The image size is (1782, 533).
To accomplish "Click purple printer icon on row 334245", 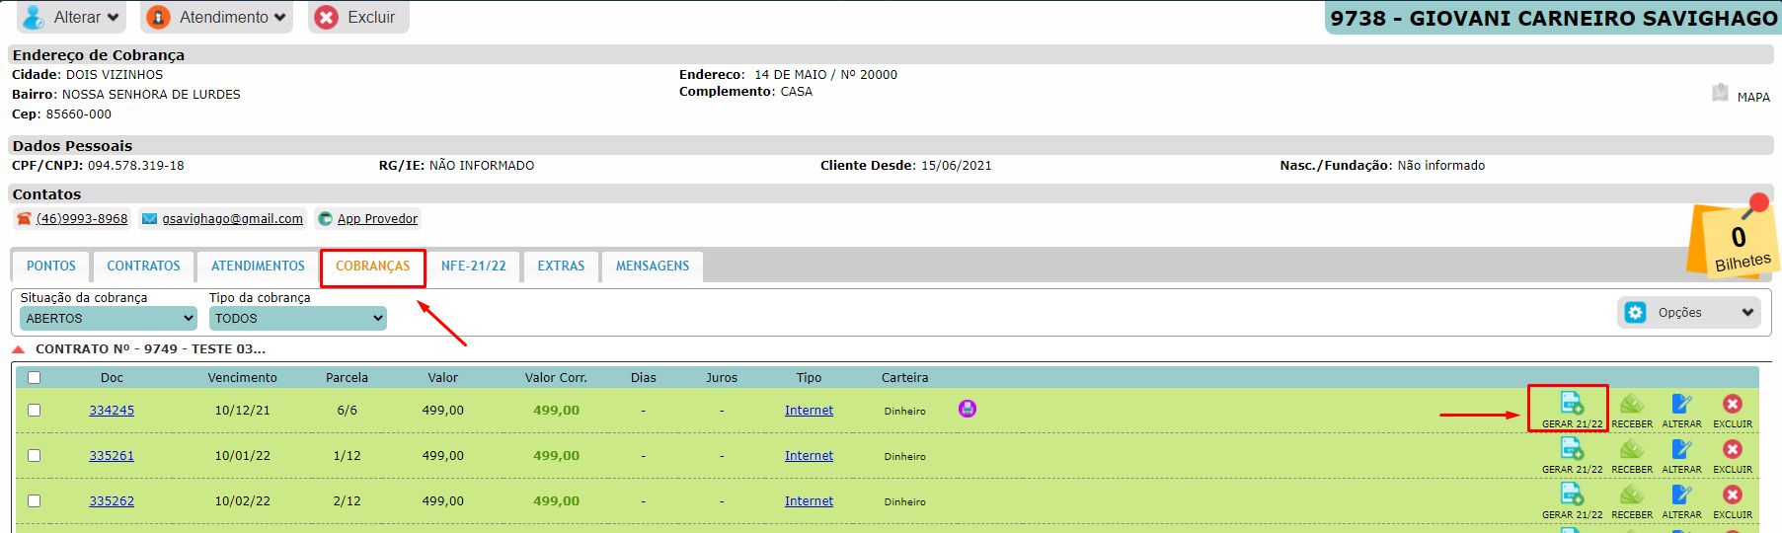I will tap(968, 409).
